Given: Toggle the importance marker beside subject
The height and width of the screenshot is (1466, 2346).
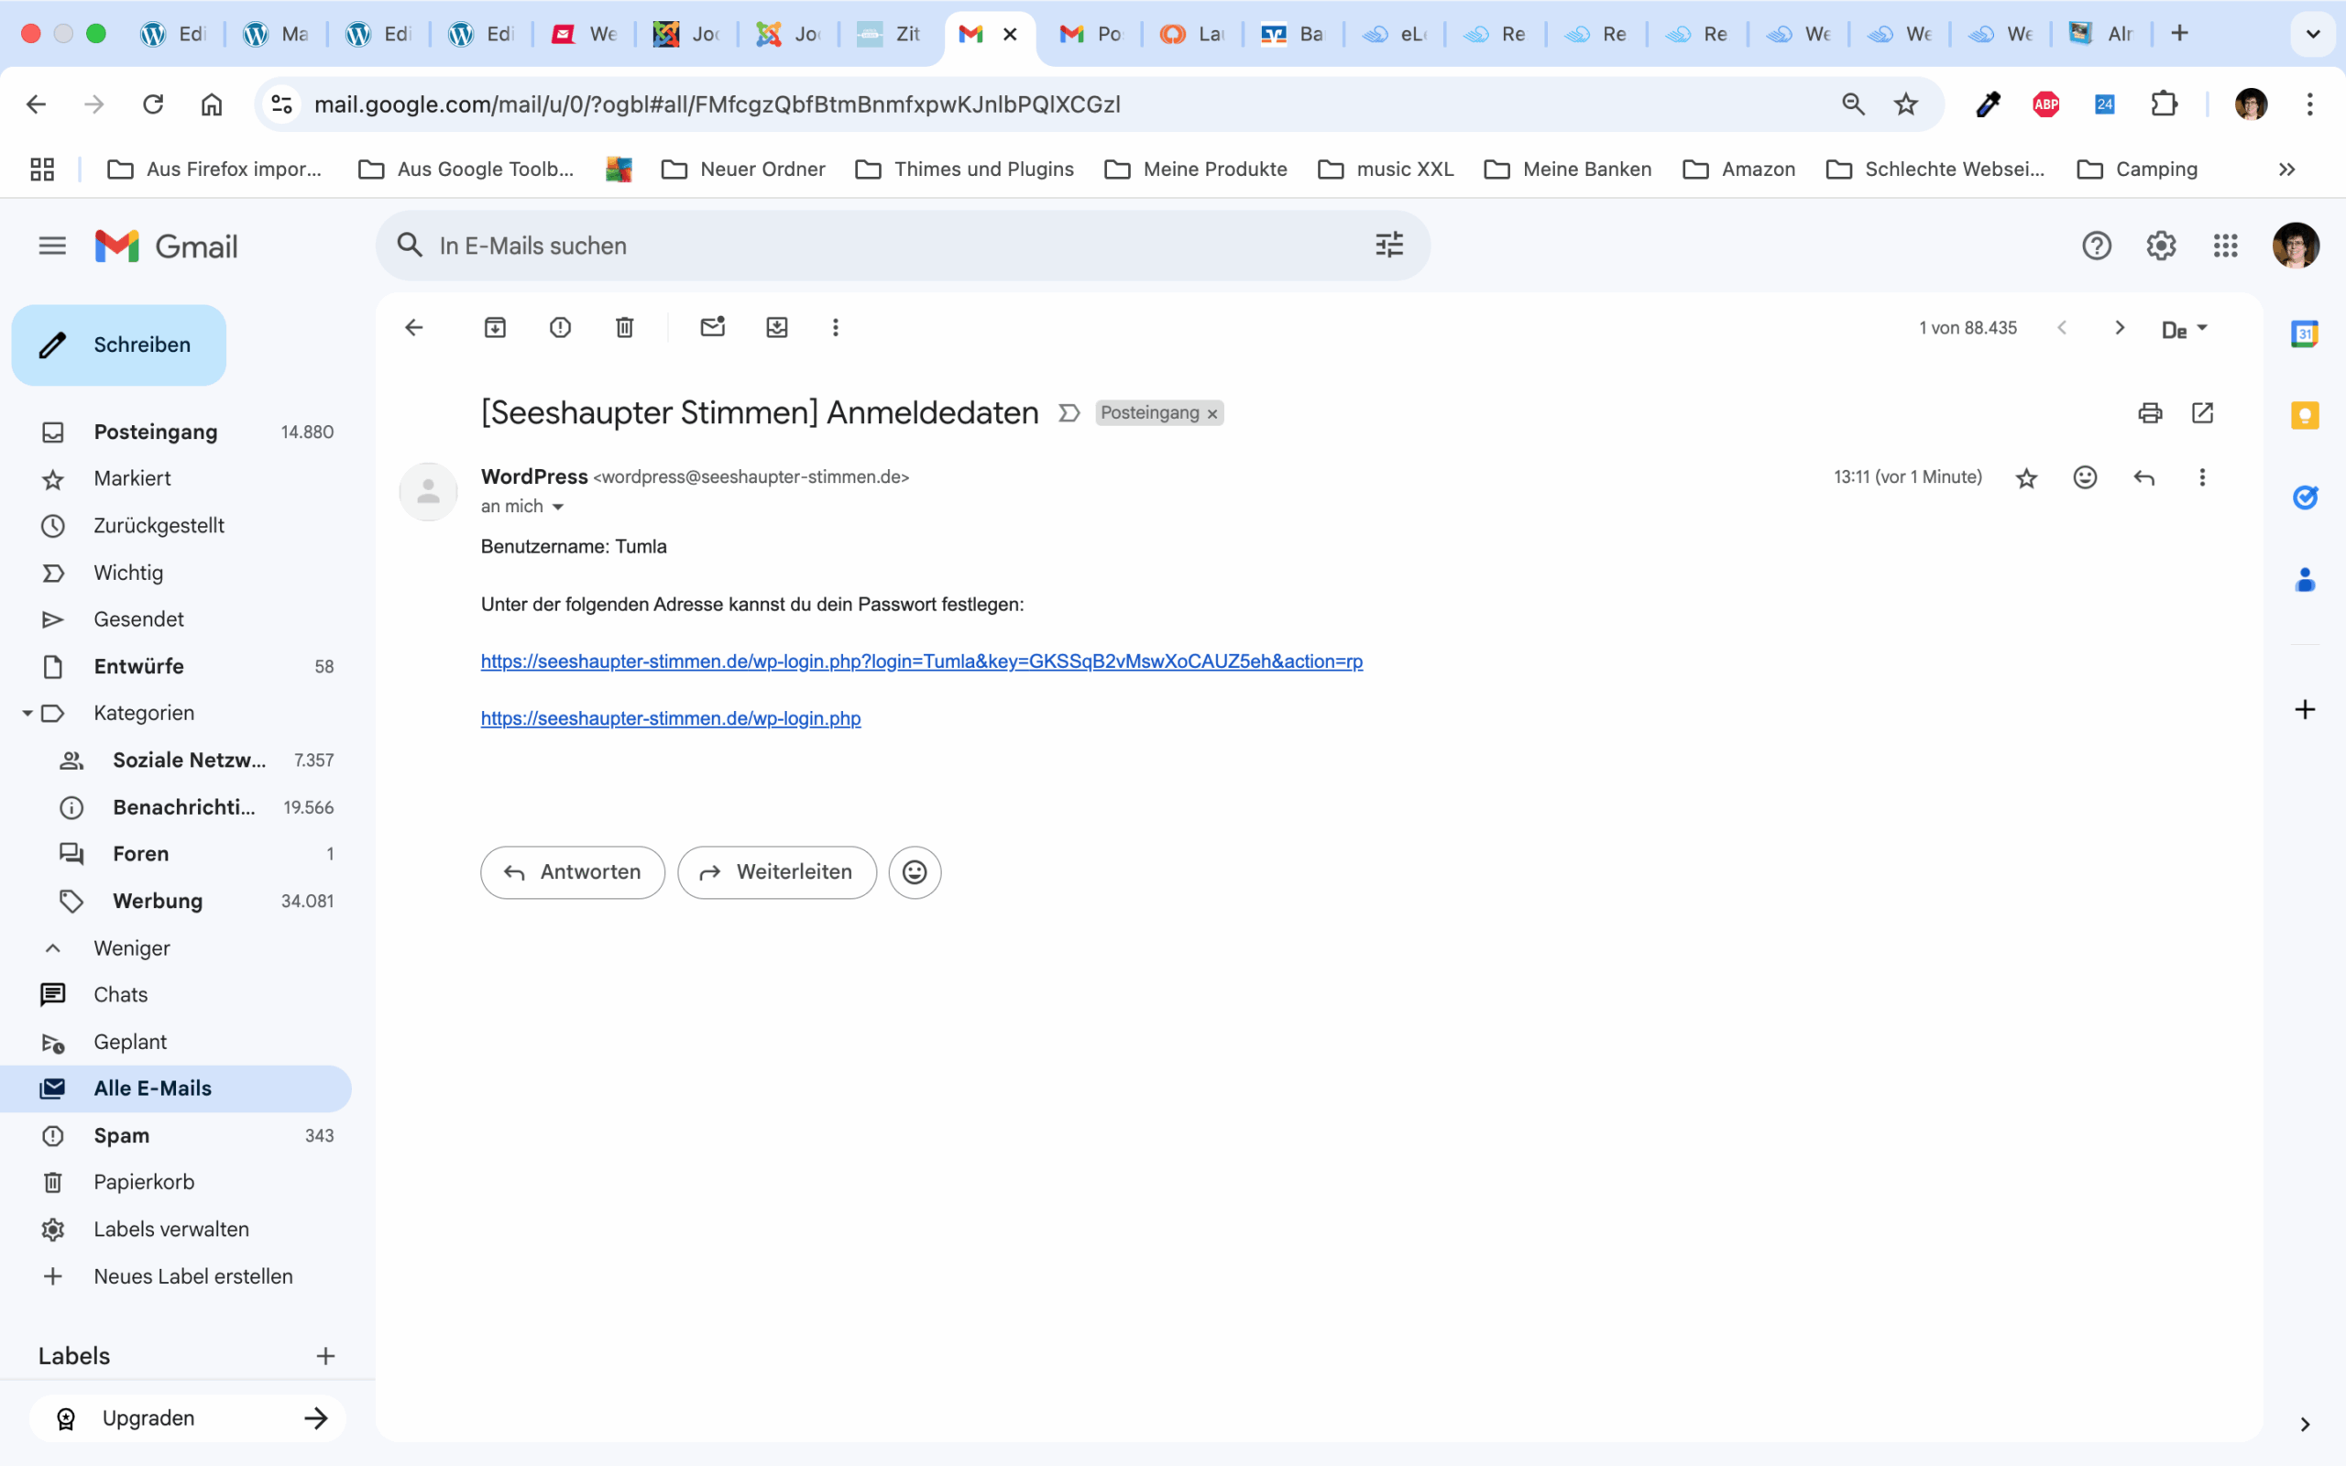Looking at the screenshot, I should click(1069, 413).
